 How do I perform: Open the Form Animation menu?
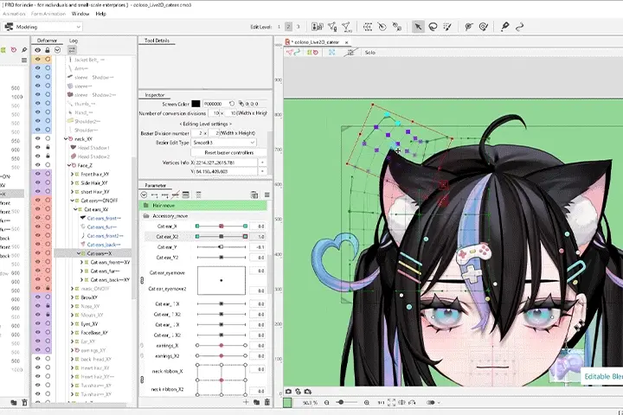coord(48,14)
